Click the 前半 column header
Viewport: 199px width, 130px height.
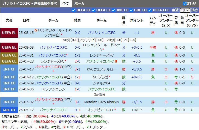point(182,20)
